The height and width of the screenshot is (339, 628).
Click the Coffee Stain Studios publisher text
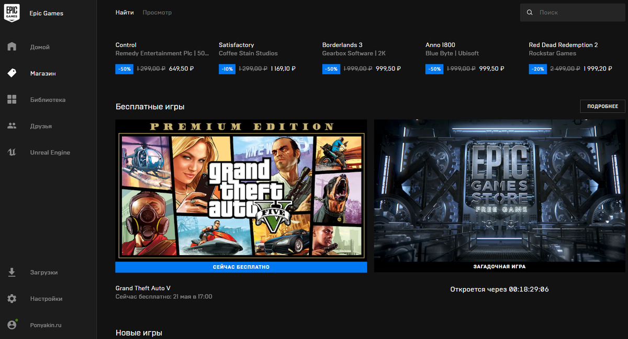(x=248, y=53)
